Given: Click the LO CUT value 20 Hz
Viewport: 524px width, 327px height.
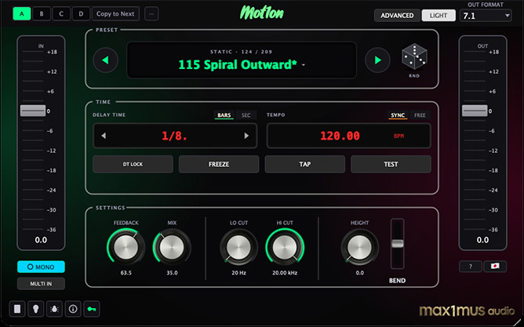Looking at the screenshot, I should tap(239, 273).
